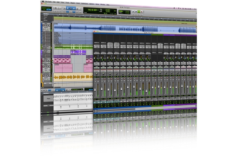Select the Piano track name in Edit window

coord(46,65)
